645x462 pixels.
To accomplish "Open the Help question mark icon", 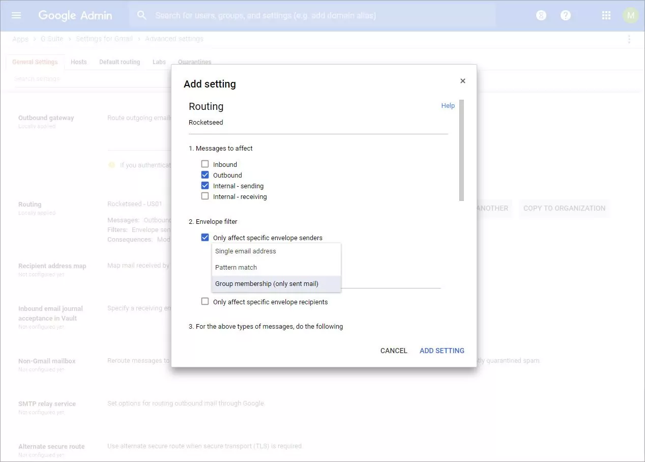I will pos(566,15).
